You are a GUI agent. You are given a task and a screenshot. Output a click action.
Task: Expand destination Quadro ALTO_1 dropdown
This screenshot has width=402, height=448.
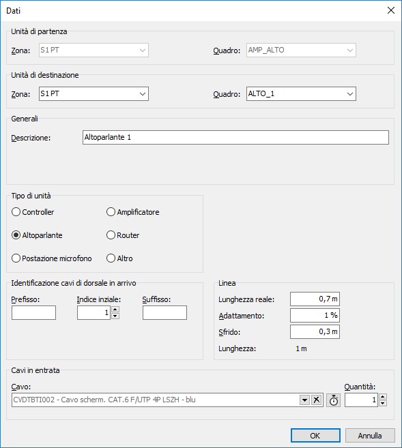point(301,94)
